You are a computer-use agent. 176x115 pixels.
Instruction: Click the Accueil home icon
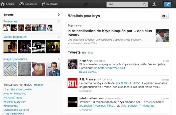coord(2,4)
